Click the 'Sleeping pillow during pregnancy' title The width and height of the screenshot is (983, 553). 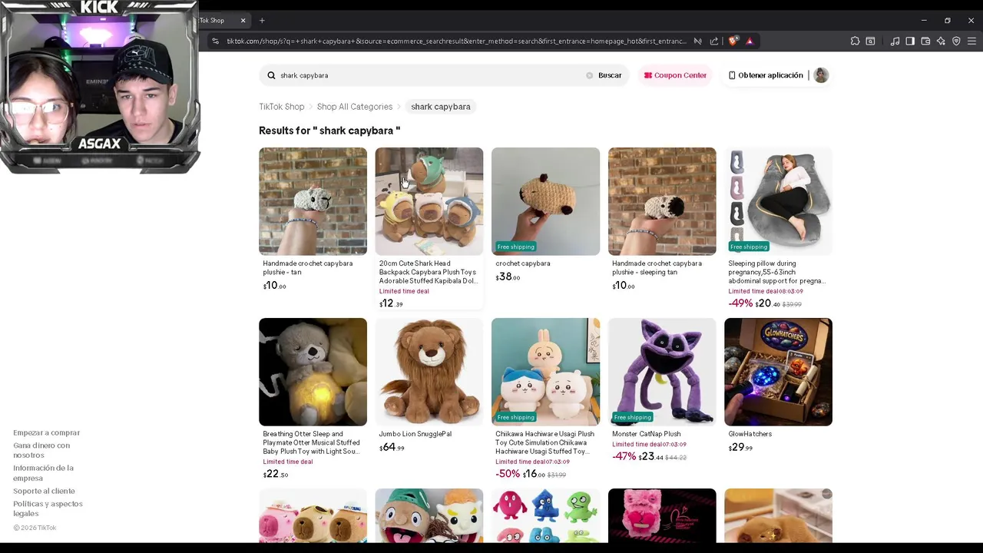click(x=776, y=272)
